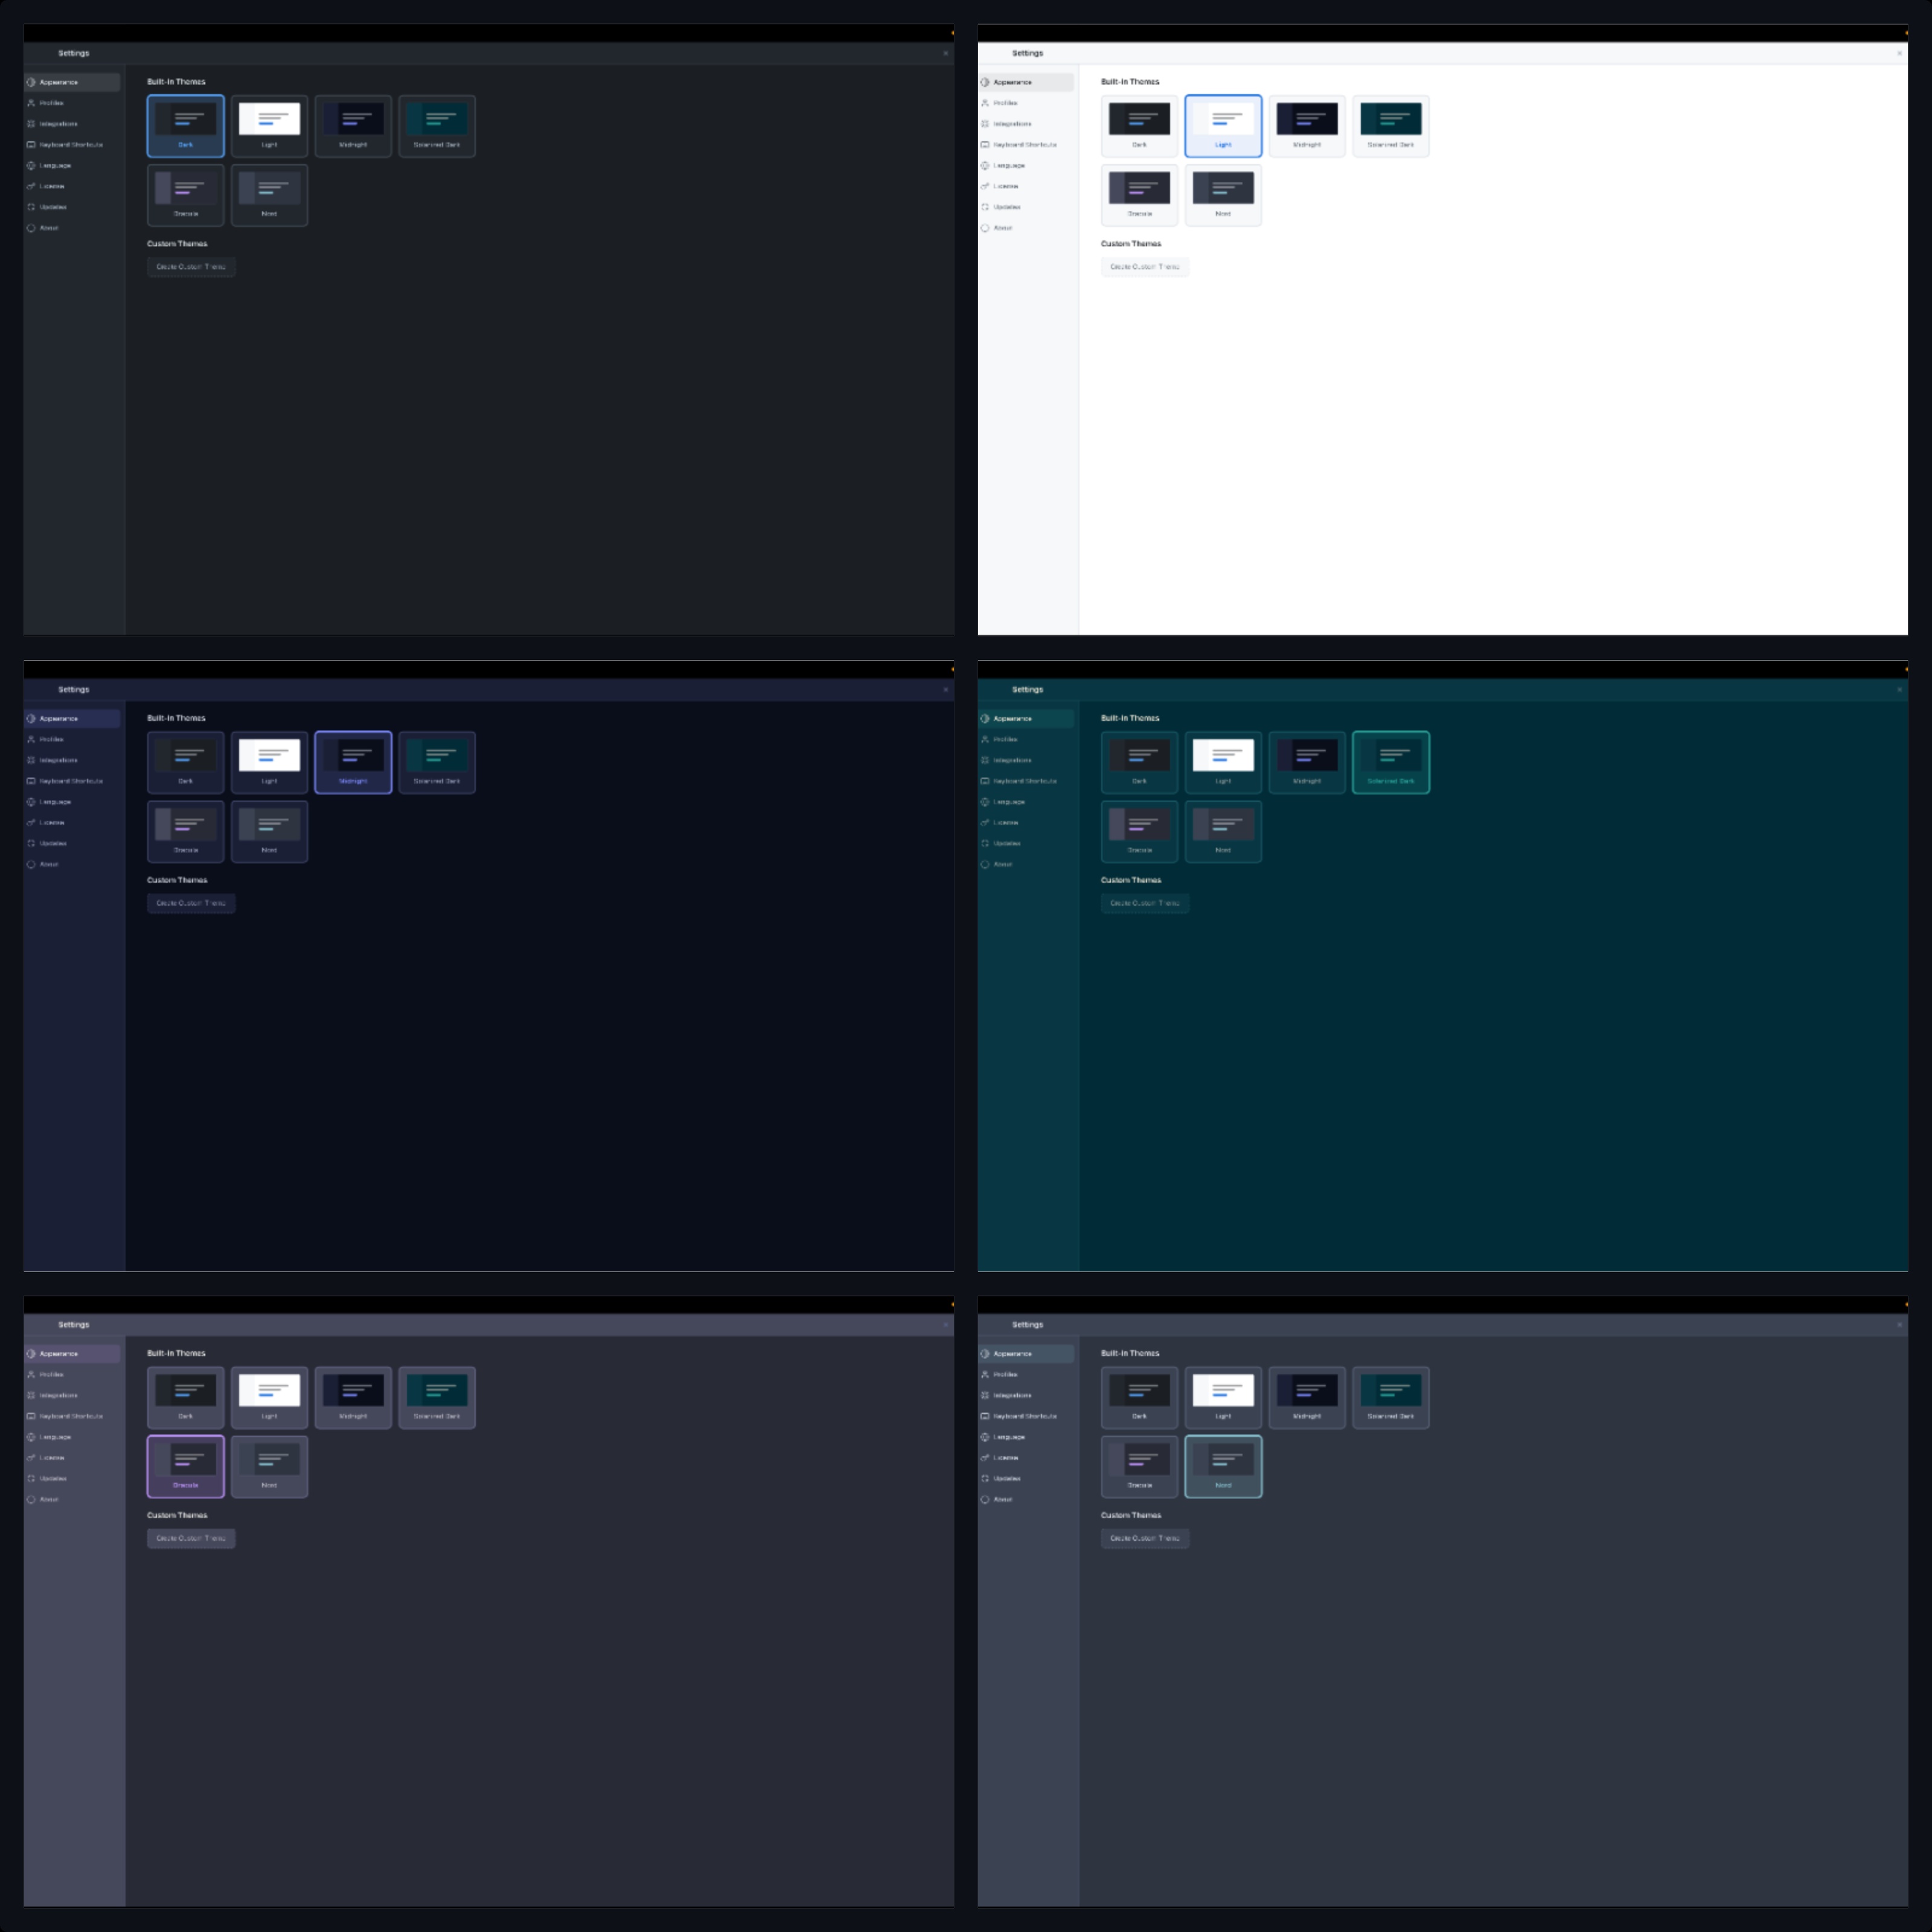Click the Keyboard Shortcuts icon in the Solarized Dark window
Viewport: 1932px width, 1932px height.
pyautogui.click(x=985, y=781)
